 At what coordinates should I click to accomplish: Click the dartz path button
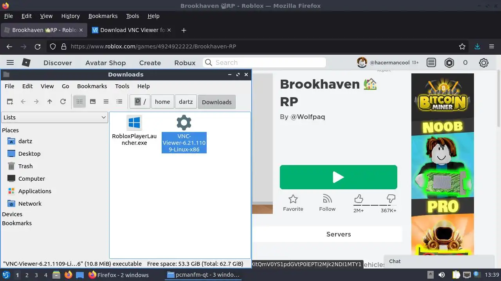pos(186,102)
